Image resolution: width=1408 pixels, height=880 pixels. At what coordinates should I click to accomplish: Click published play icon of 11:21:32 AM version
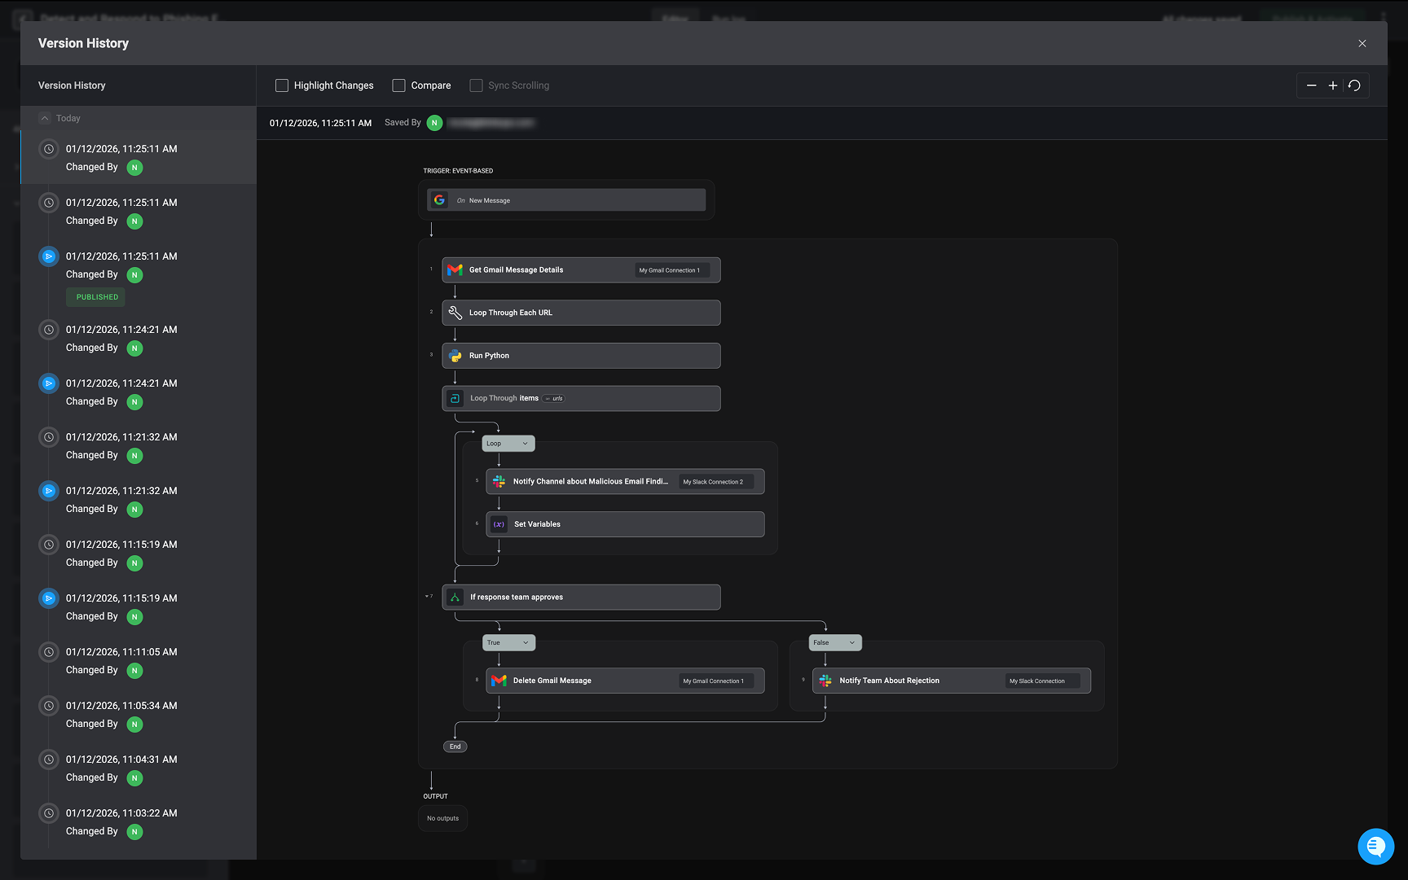(x=49, y=491)
